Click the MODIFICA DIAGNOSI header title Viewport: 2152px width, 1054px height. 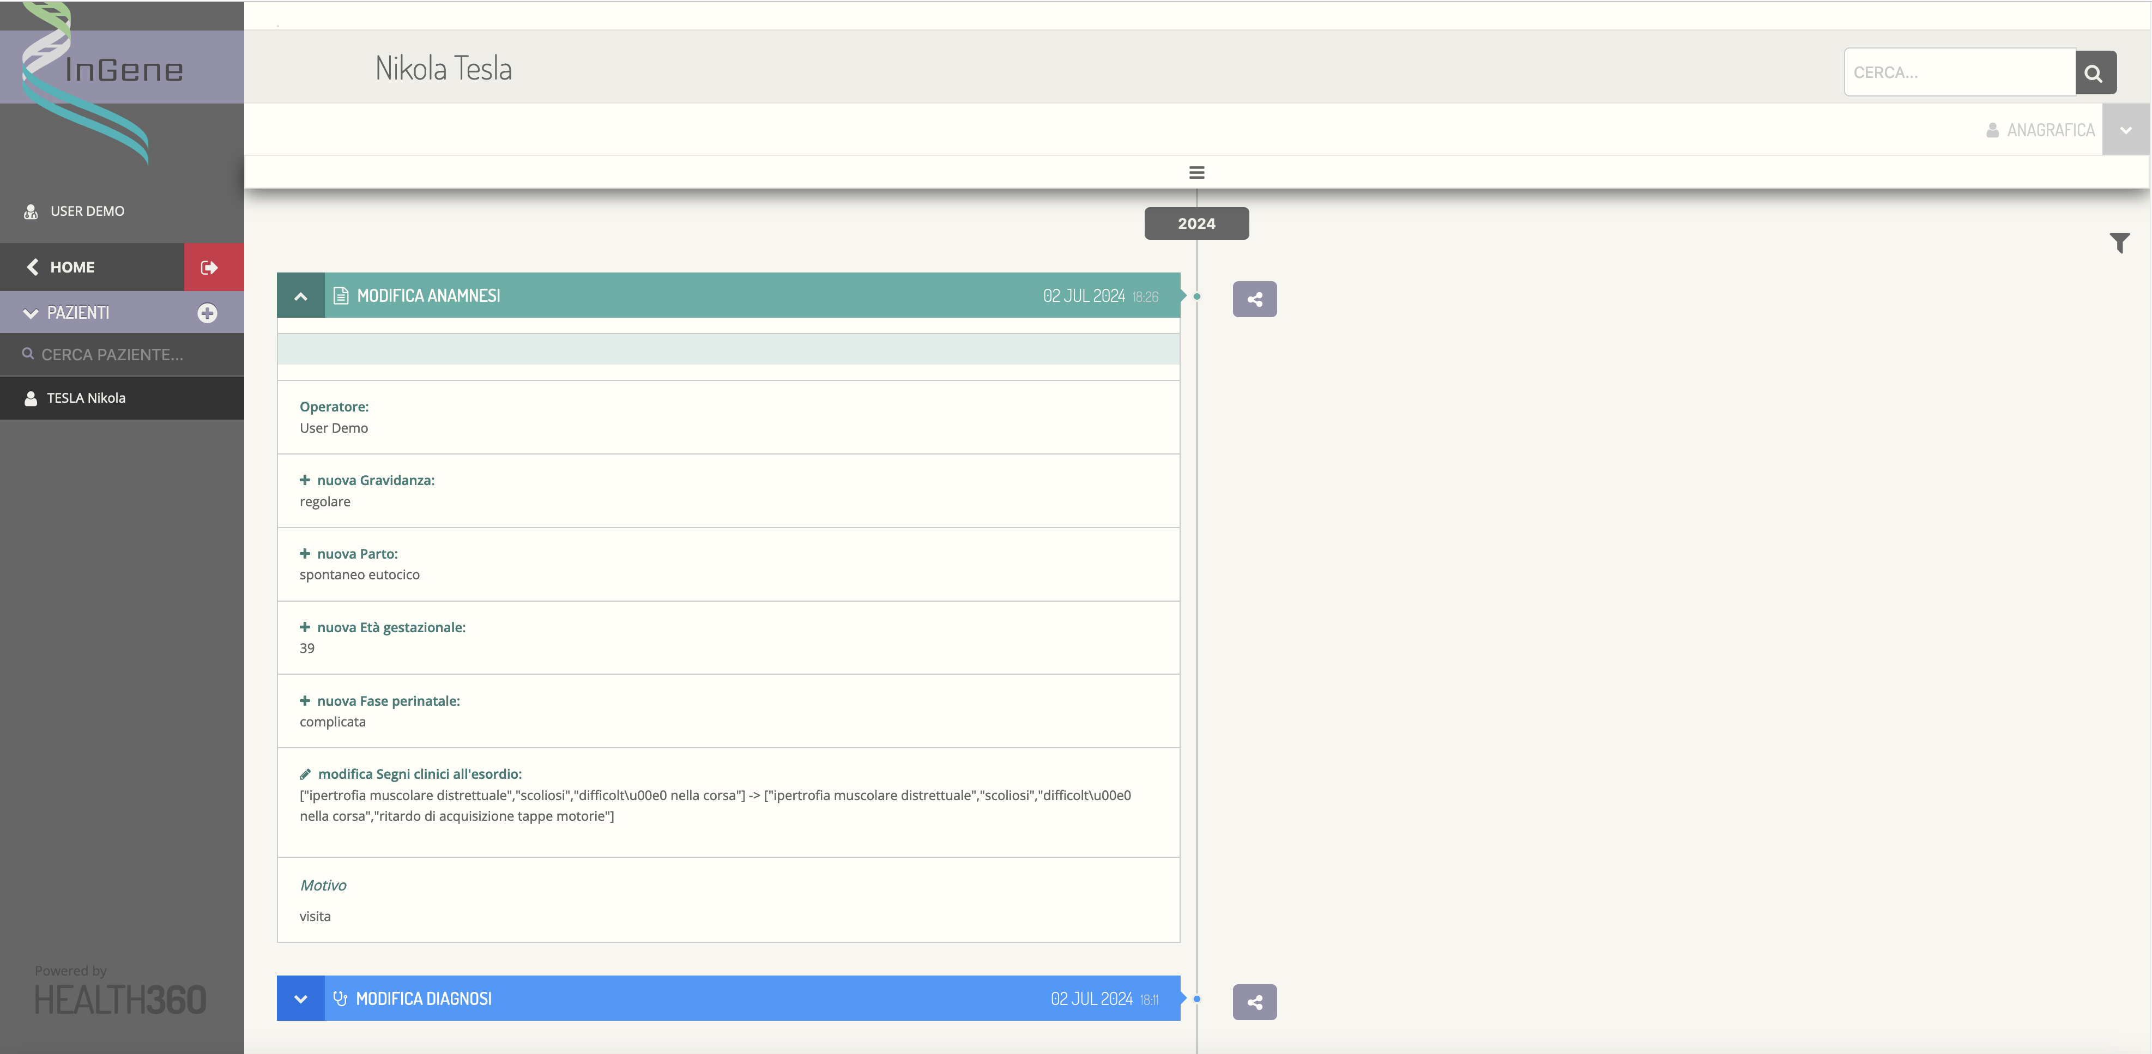pyautogui.click(x=424, y=999)
